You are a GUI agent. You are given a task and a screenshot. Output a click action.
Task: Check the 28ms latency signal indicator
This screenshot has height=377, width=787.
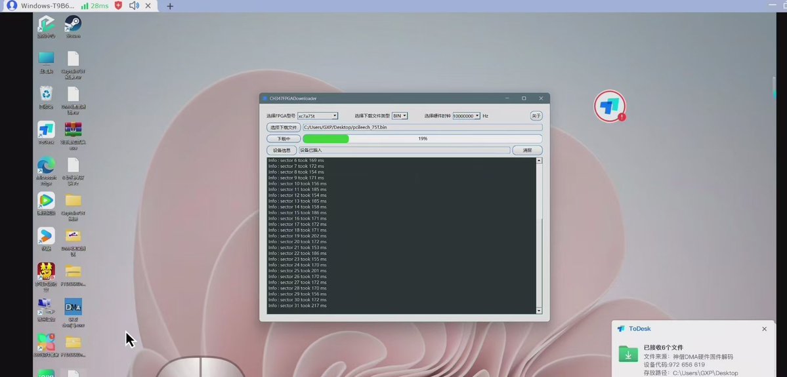click(x=95, y=5)
